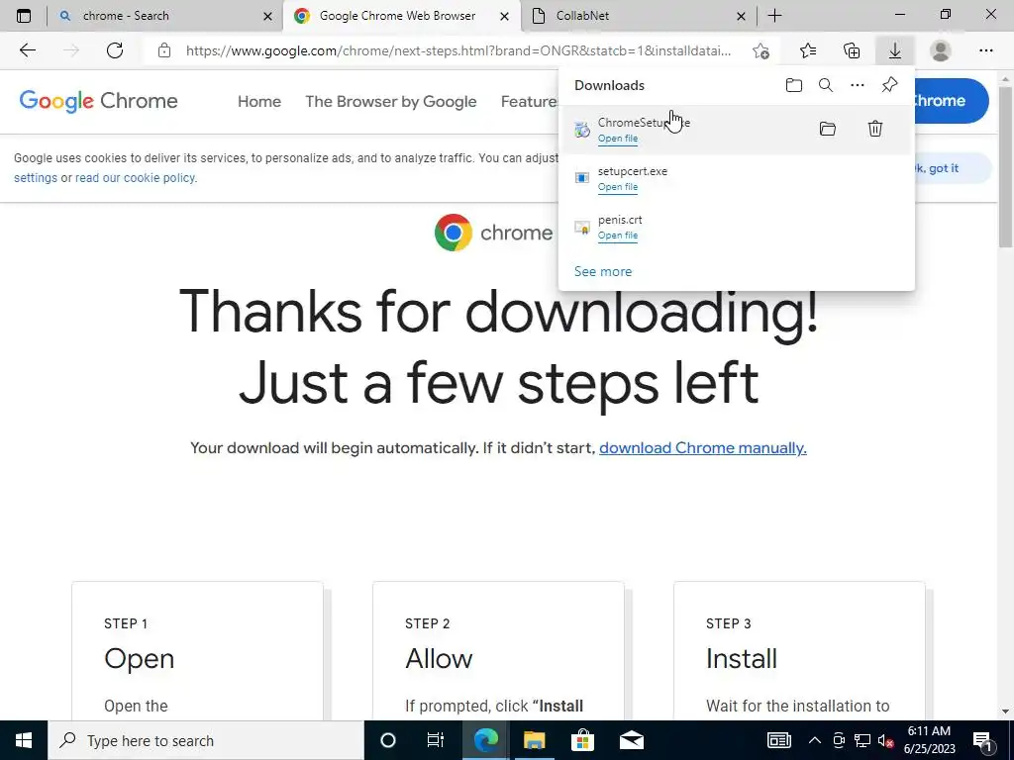Image resolution: width=1014 pixels, height=760 pixels.
Task: Click Type here to search box
Action: pos(206,740)
